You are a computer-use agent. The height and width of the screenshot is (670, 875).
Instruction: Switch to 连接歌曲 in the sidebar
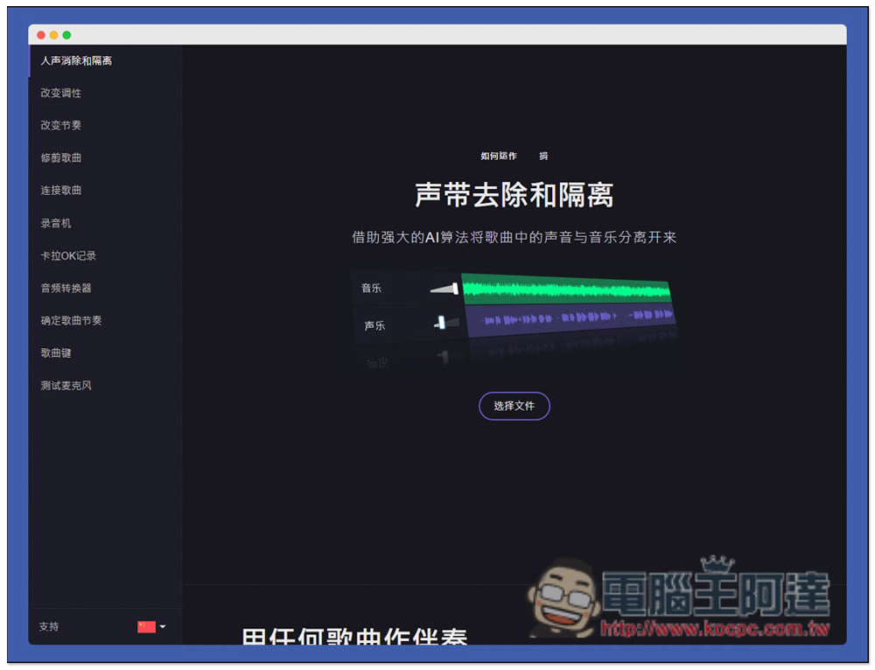60,190
